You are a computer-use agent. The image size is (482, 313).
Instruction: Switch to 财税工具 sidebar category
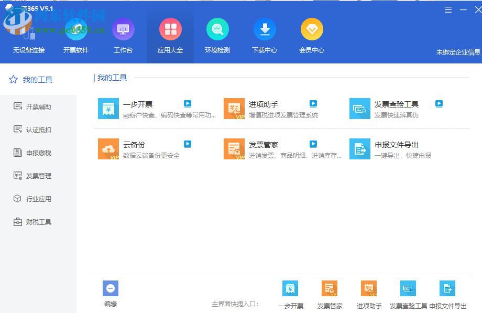pyautogui.click(x=39, y=222)
